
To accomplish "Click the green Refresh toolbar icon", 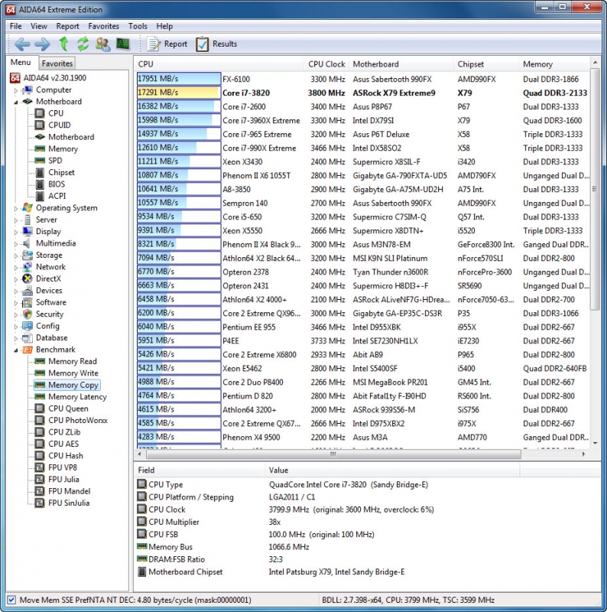I will [83, 44].
